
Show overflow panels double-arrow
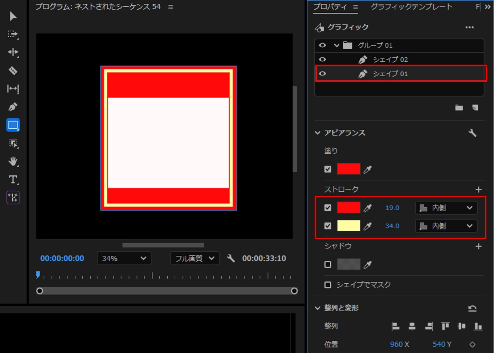[487, 7]
